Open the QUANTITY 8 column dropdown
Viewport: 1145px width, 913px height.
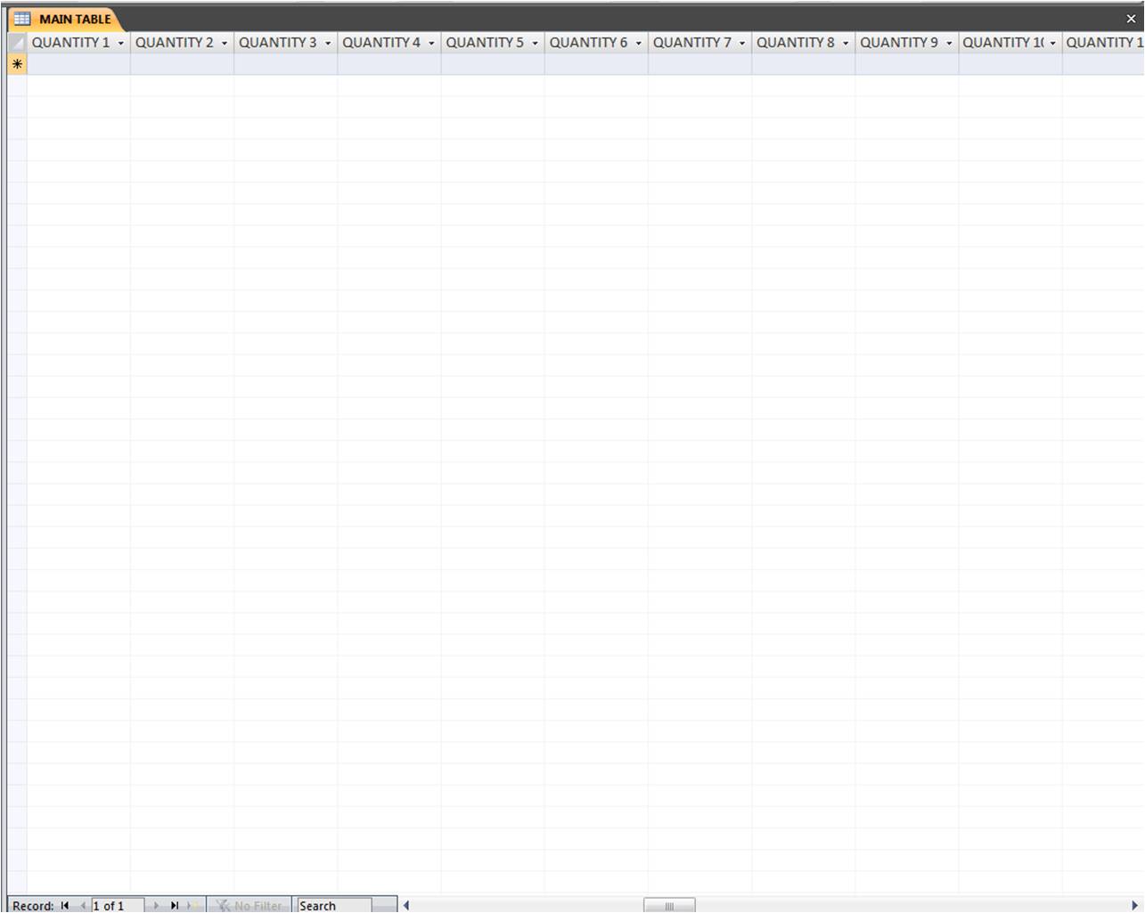[x=846, y=43]
